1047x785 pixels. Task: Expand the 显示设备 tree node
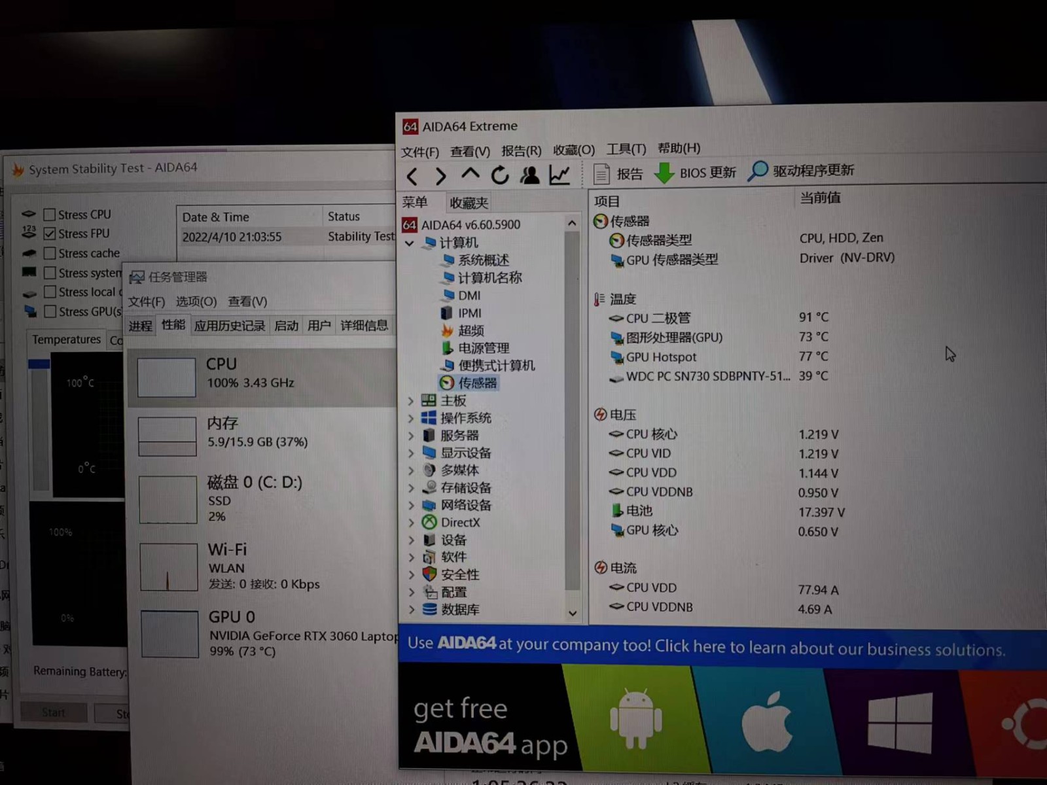pos(411,453)
